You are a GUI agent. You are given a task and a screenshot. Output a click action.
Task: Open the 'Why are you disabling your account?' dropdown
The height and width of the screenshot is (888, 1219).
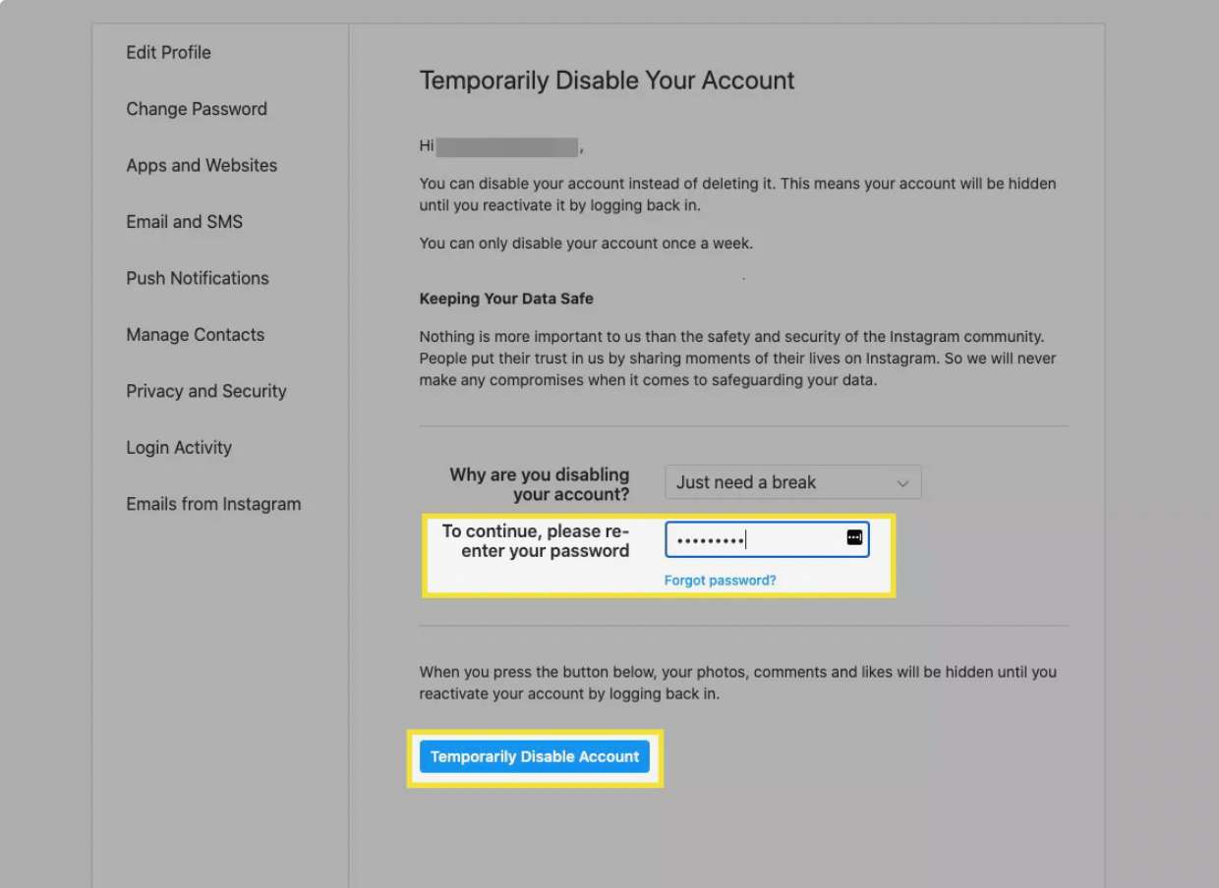pos(792,482)
